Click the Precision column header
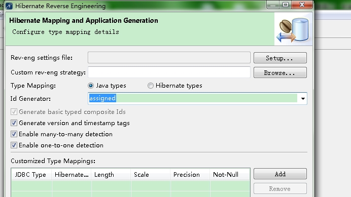 (190, 174)
